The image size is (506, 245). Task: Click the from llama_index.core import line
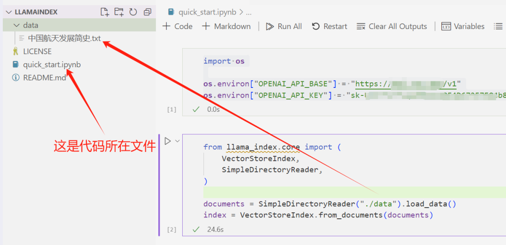tap(272, 147)
